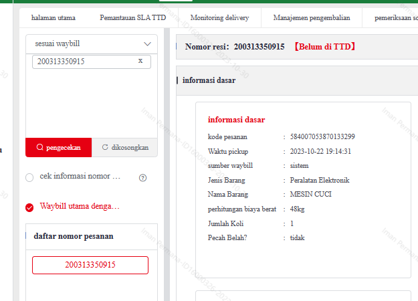Image resolution: width=418 pixels, height=301 pixels.
Task: Click the Nomor resi 200313350915 header
Action: click(x=235, y=47)
